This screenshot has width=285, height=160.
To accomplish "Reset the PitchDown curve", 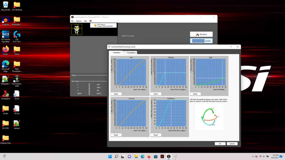I will [156, 135].
